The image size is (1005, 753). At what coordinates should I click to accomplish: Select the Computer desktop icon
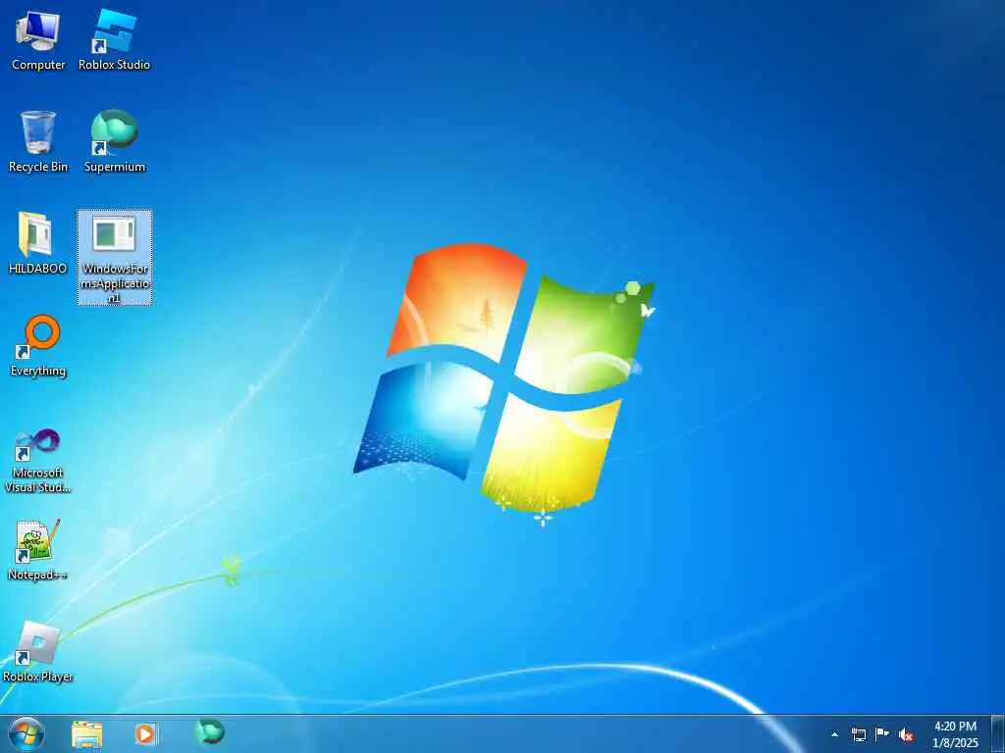(38, 39)
